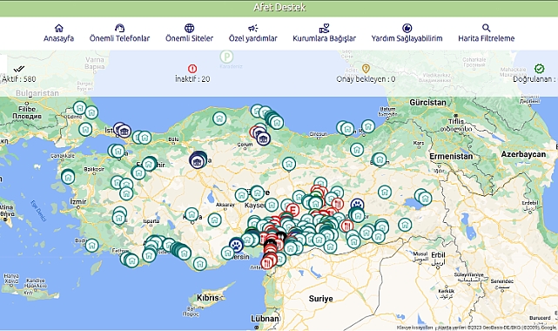558x331 pixels.
Task: Open the Önemli Telefonlar menu label
Action: coord(119,38)
